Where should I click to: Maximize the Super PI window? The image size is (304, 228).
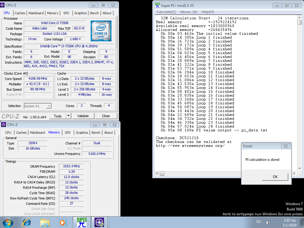pos(287,6)
